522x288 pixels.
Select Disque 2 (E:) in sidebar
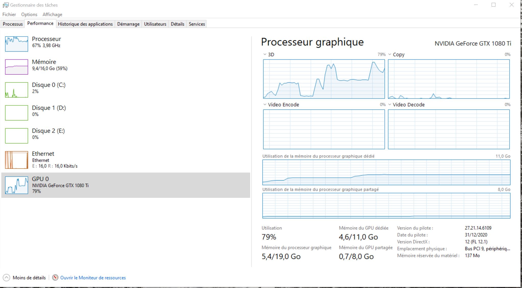click(x=48, y=131)
